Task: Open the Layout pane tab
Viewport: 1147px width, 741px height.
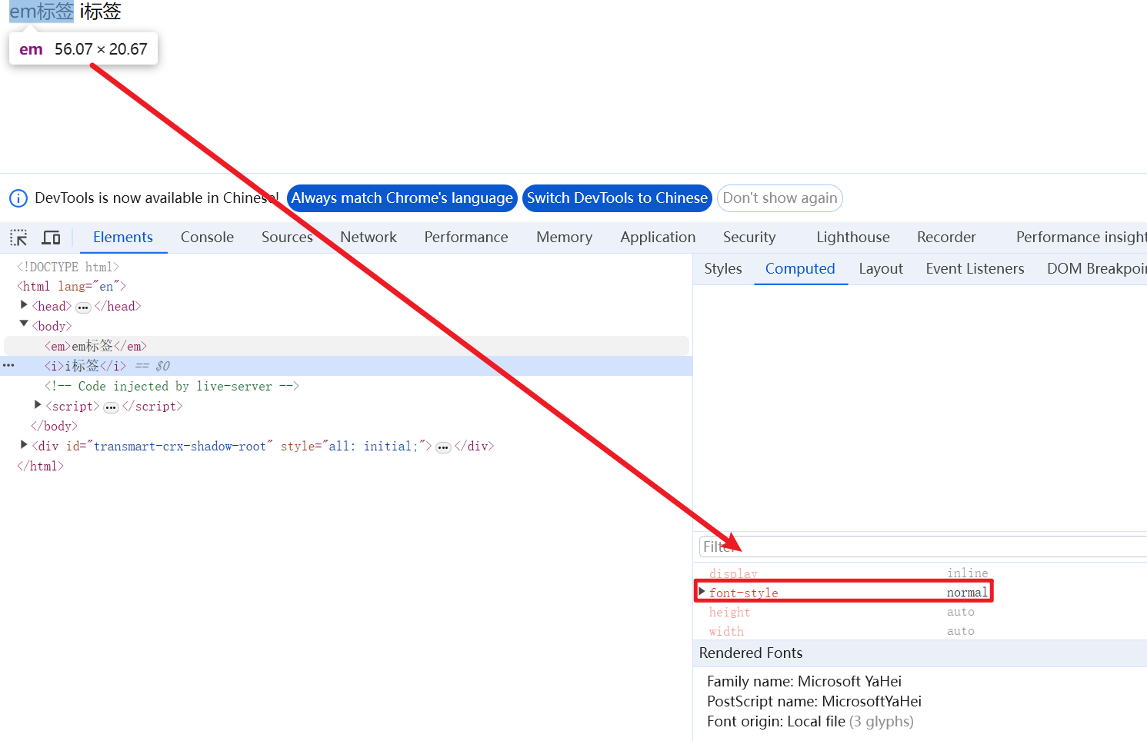Action: [x=881, y=269]
